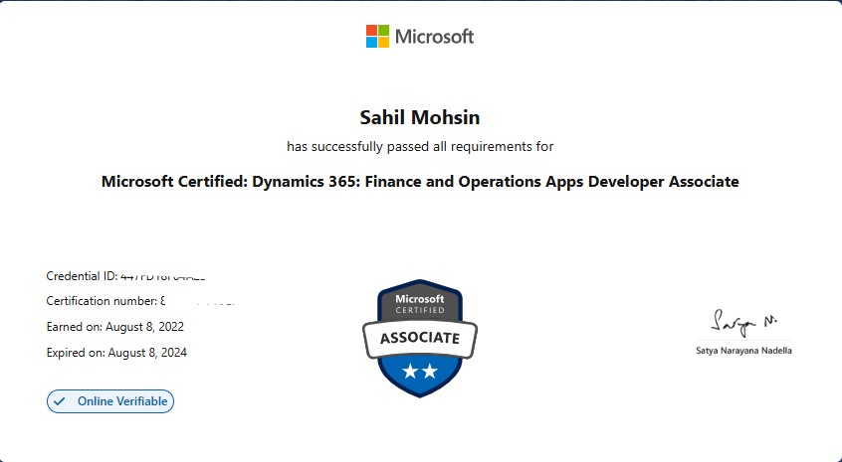
Task: Click the Microsoft wordmark text
Action: pos(434,37)
